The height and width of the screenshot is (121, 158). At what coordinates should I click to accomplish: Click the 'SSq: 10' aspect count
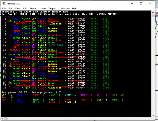(118, 95)
